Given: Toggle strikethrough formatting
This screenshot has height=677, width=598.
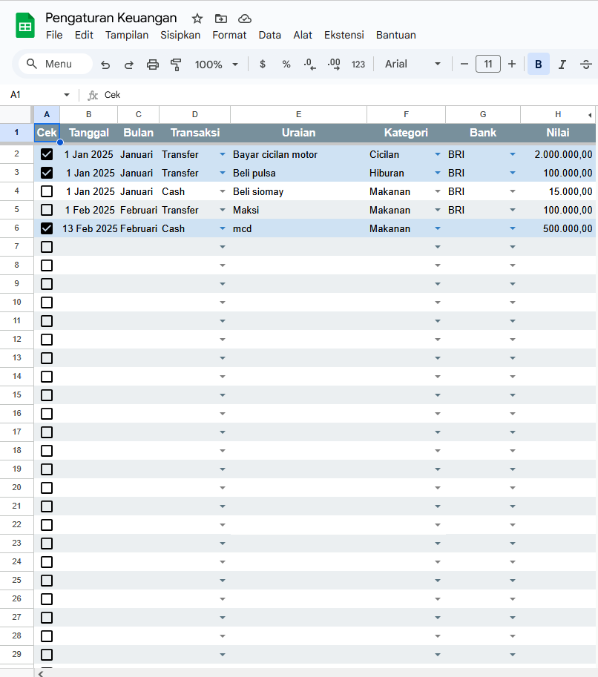Looking at the screenshot, I should click(586, 65).
